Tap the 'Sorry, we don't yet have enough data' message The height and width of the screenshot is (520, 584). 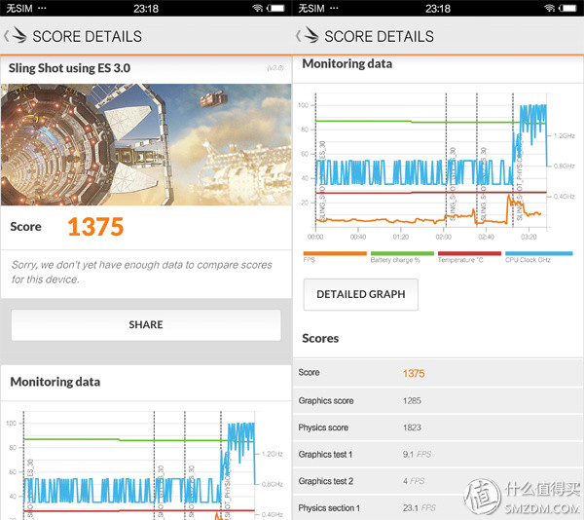click(142, 272)
